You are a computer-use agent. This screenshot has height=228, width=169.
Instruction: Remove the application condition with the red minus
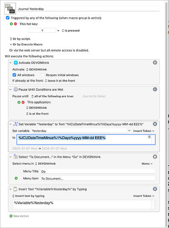tap(23, 102)
